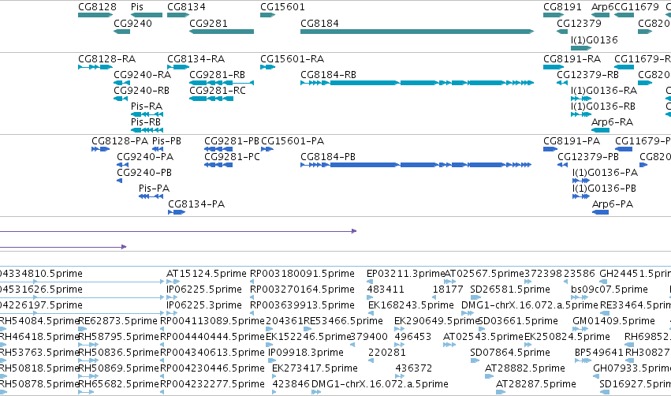Select gene label CG8134

point(186,7)
